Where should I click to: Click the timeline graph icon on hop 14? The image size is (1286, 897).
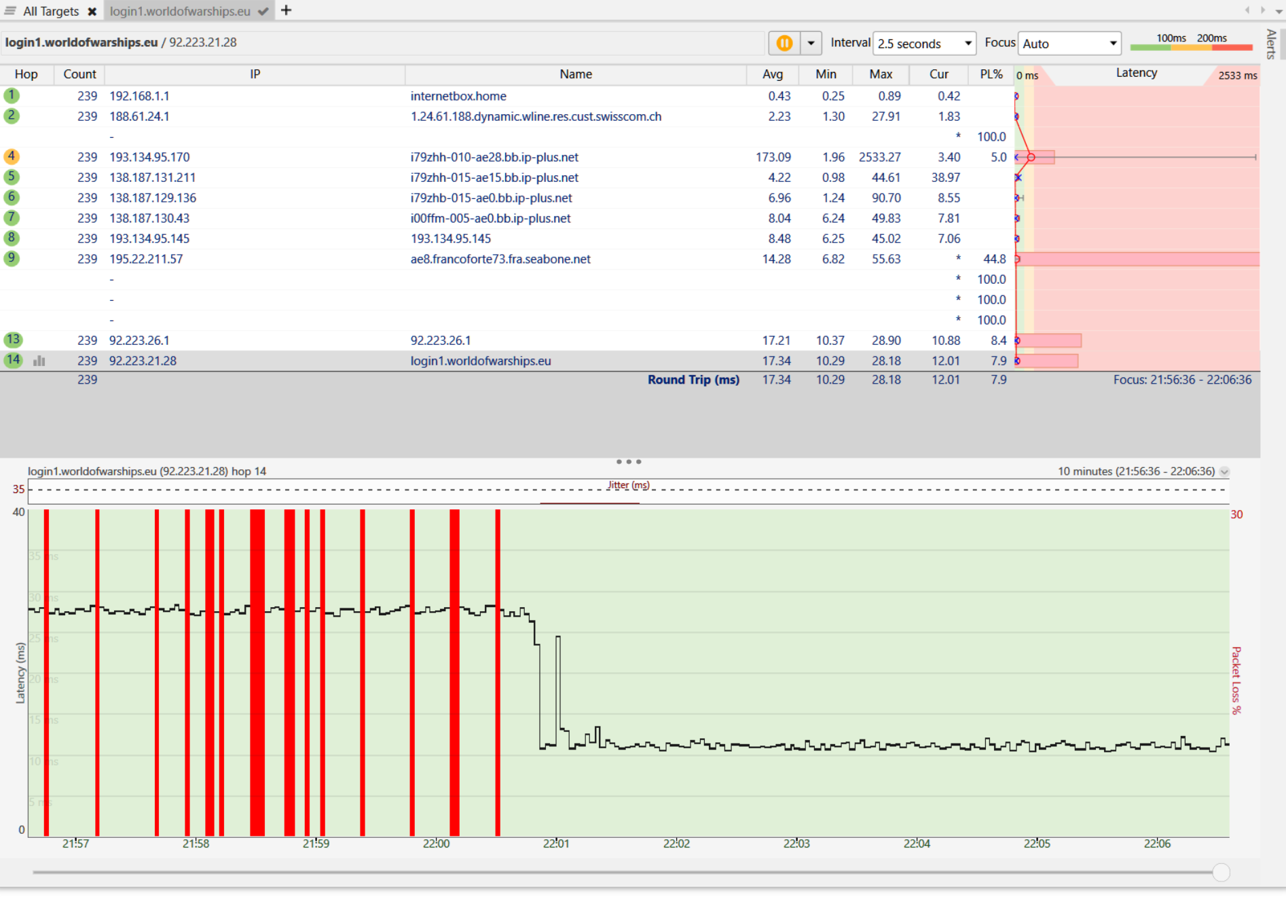39,361
